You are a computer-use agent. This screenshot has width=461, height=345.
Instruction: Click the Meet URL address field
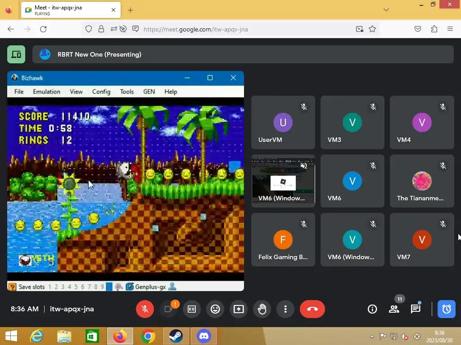coord(195,29)
